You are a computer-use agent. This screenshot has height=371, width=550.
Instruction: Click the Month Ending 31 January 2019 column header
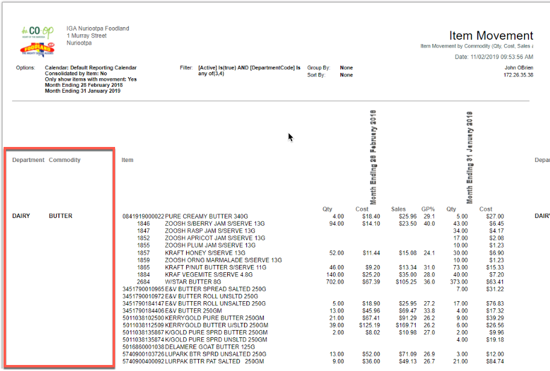point(469,157)
